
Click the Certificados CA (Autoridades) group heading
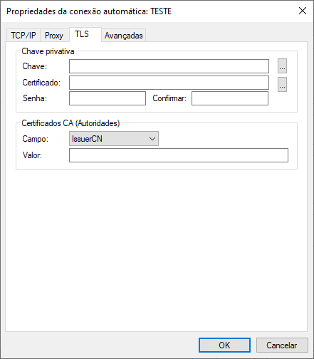click(x=70, y=123)
